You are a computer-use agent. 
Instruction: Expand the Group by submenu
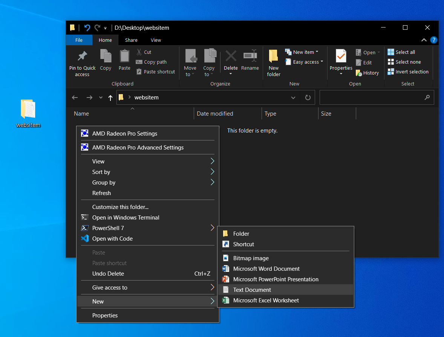coord(148,183)
